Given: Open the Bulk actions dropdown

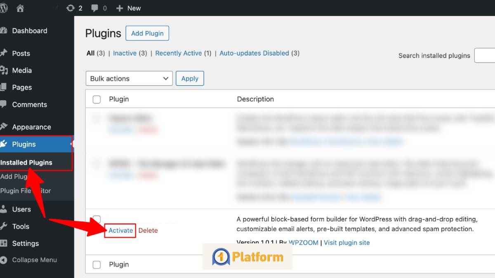Looking at the screenshot, I should (129, 79).
